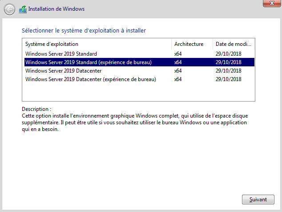Click the Windows setup icon in title bar
The width and height of the screenshot is (282, 212).
tap(22, 9)
